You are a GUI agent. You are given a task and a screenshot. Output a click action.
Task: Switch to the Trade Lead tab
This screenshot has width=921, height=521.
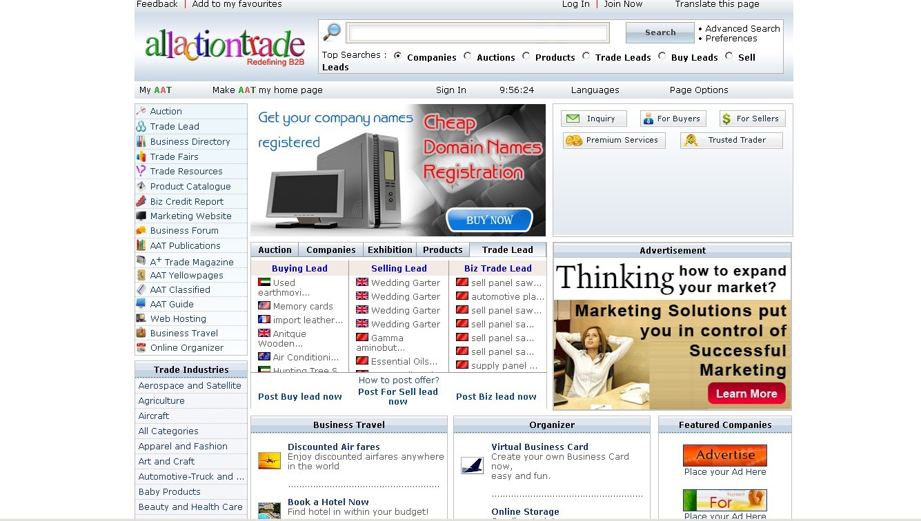[508, 249]
